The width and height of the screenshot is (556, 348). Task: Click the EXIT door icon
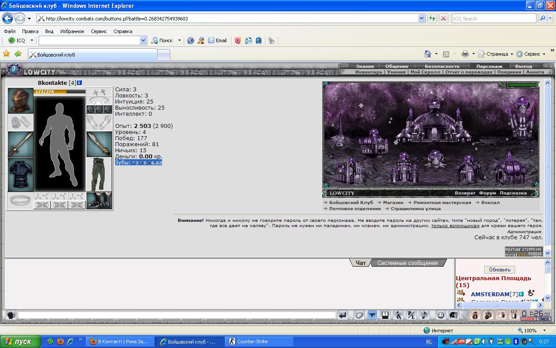(514, 315)
